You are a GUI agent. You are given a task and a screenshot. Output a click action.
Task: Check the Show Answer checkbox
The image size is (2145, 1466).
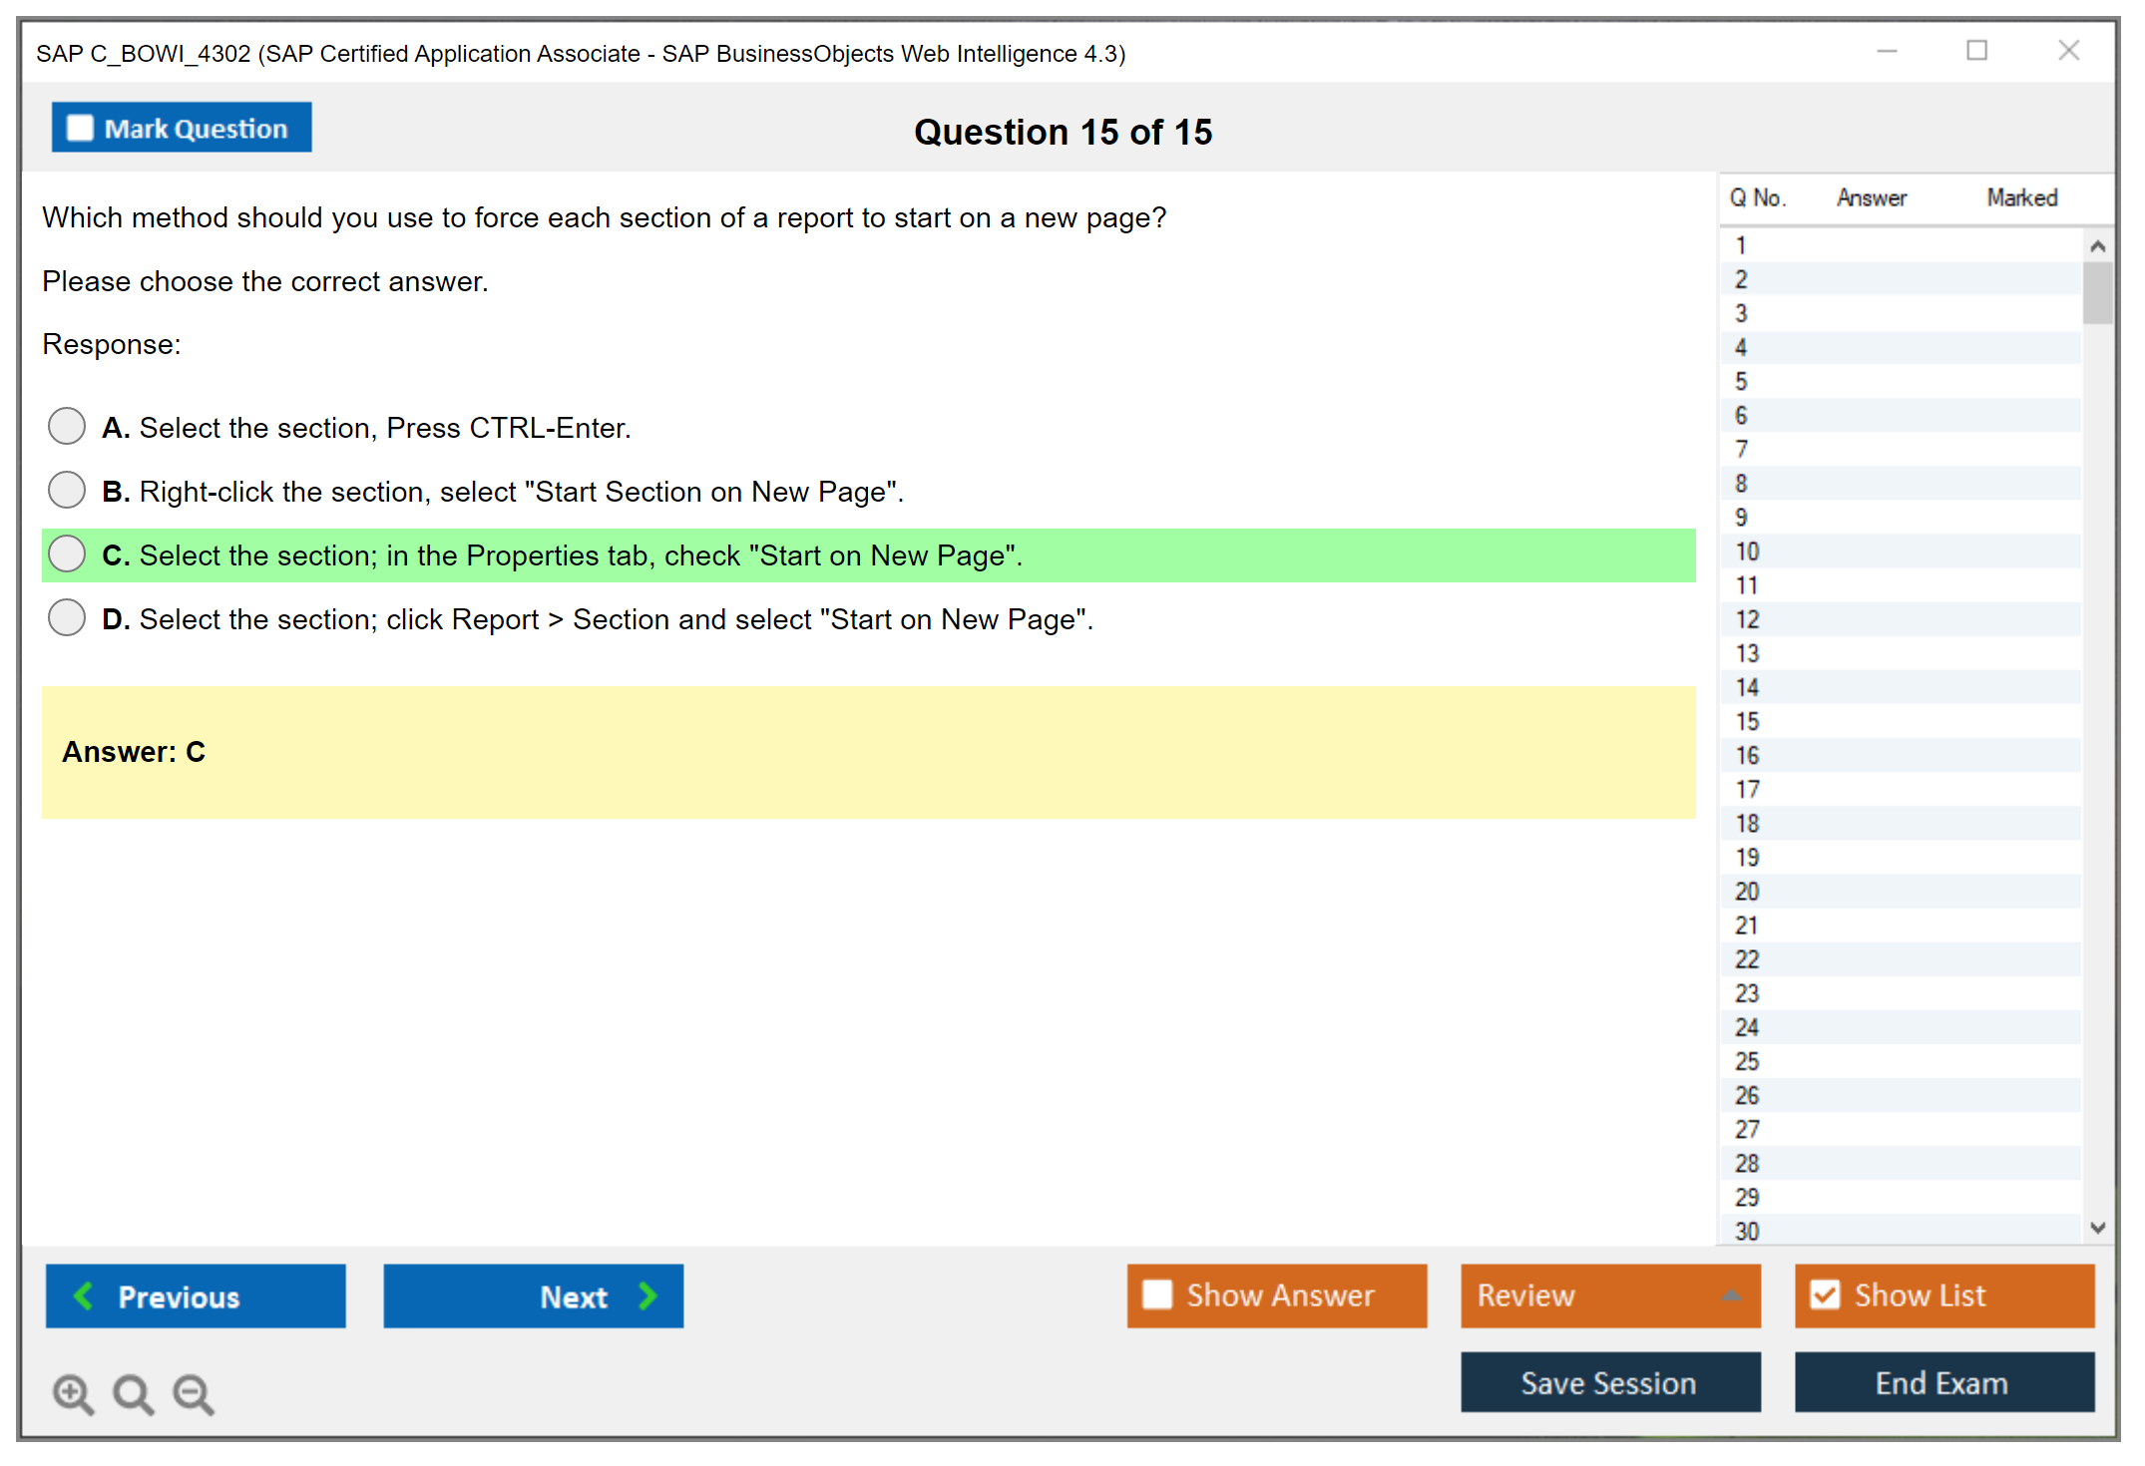pyautogui.click(x=1157, y=1294)
